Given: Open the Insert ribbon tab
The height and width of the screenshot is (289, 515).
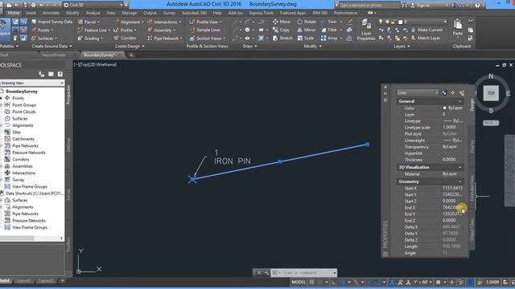Looking at the screenshot, I should click(x=31, y=13).
